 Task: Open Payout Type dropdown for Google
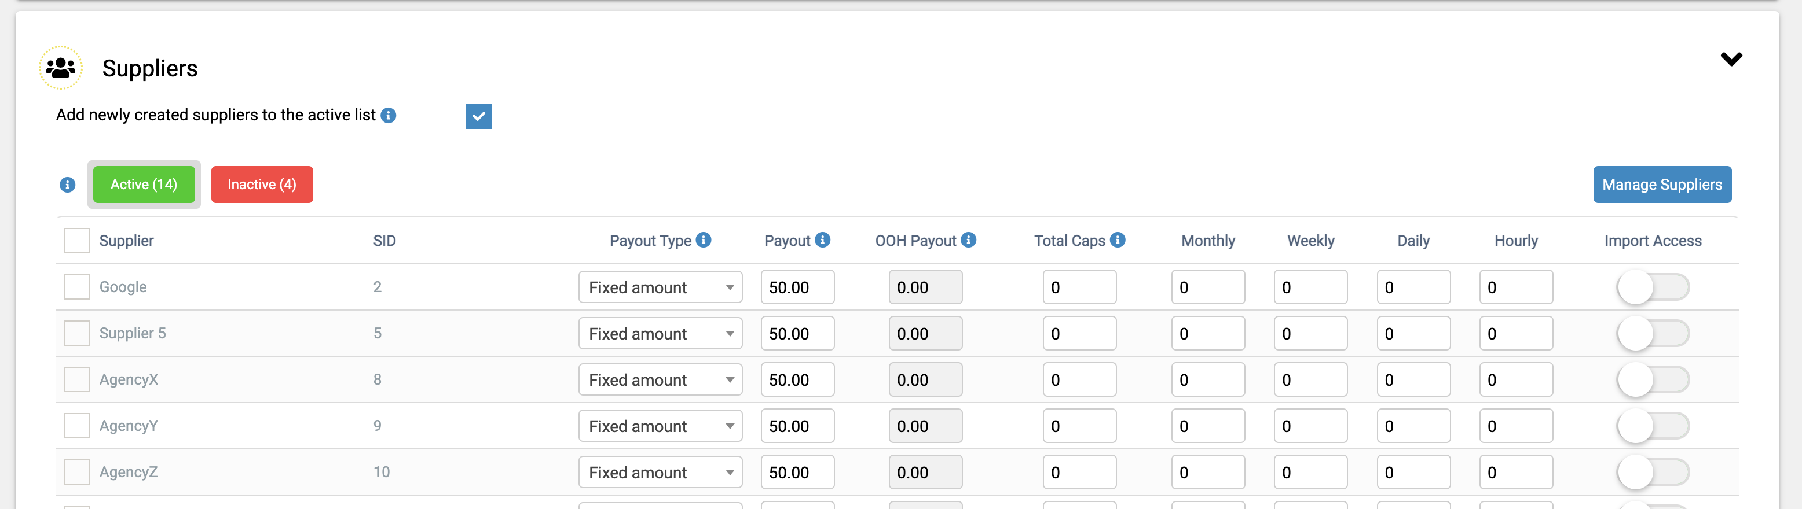660,287
